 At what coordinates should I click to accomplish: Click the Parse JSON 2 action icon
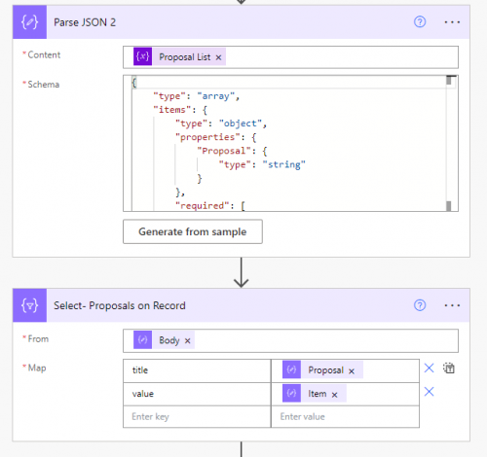point(29,22)
